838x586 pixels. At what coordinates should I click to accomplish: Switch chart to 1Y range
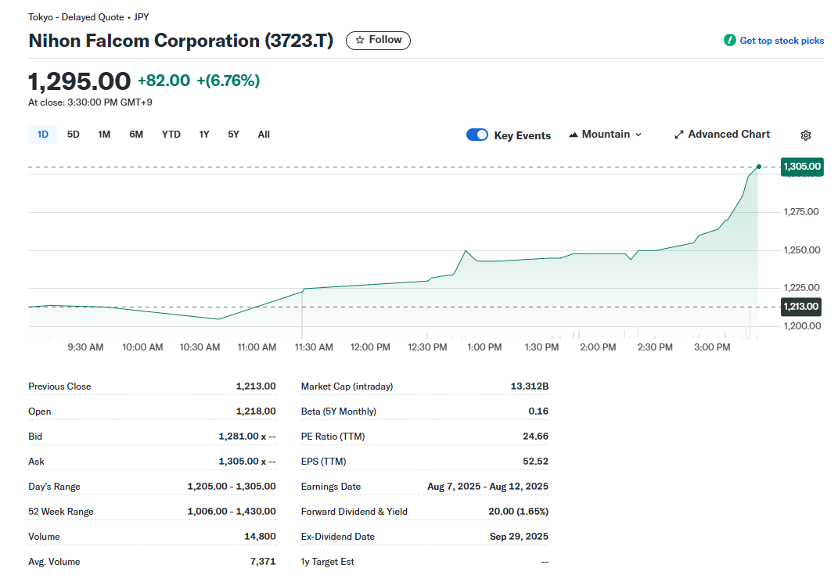pos(204,135)
